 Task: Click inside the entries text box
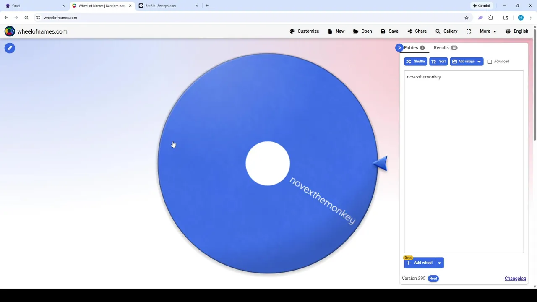(x=464, y=161)
